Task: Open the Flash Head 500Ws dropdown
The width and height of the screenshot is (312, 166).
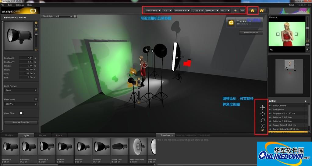Action: [x=21, y=104]
